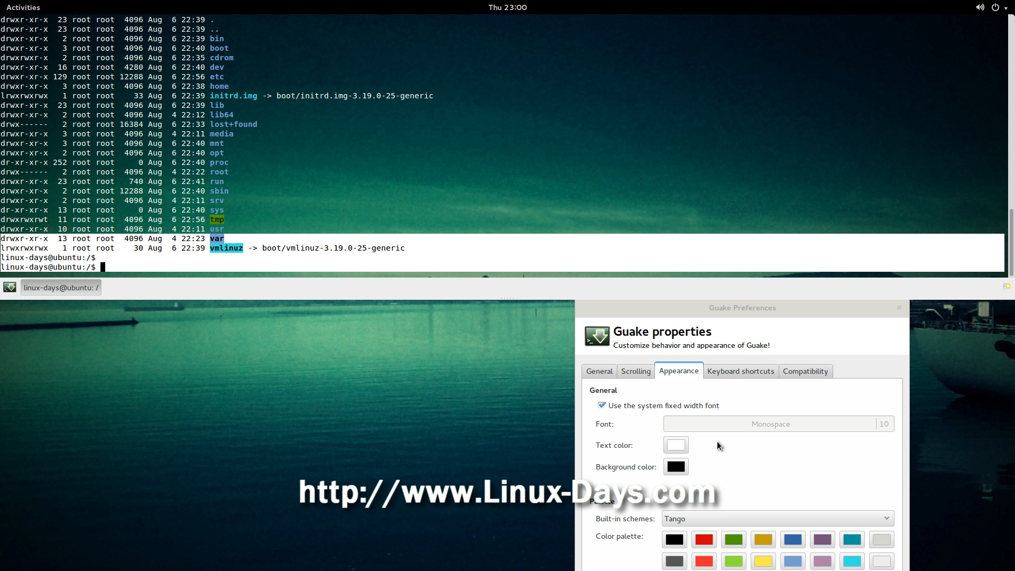Select the linux-days@ubuntu: / terminal tab
1015x571 pixels.
tap(61, 288)
